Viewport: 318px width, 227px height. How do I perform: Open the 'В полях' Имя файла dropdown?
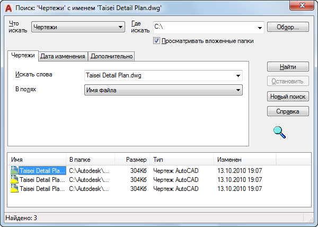(163, 90)
